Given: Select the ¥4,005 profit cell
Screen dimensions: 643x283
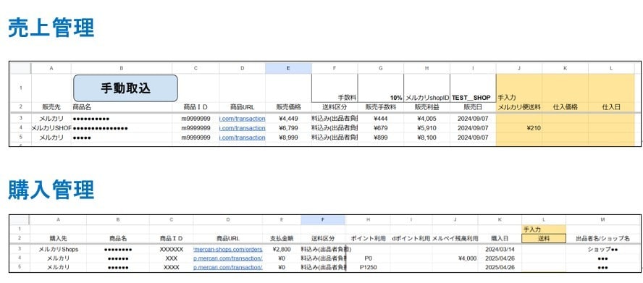Looking at the screenshot, I should click(x=426, y=119).
